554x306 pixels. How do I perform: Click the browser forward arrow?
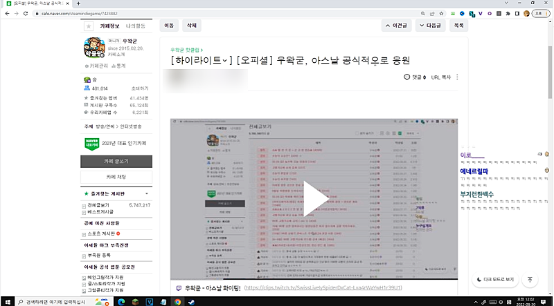pyautogui.click(x=16, y=13)
